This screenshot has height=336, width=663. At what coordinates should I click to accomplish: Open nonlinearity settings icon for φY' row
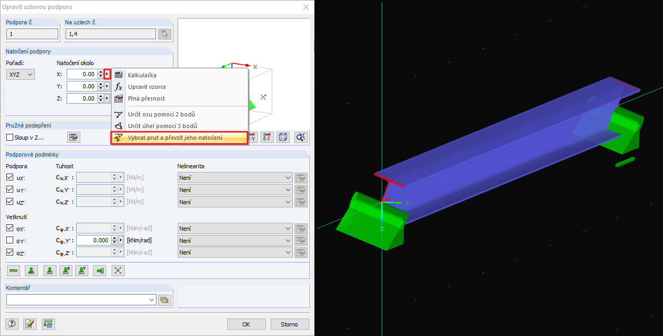301,240
